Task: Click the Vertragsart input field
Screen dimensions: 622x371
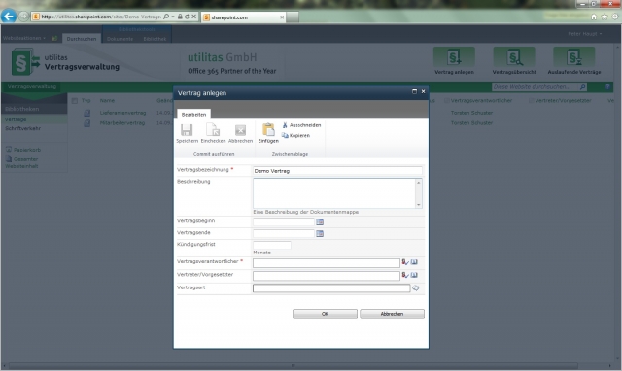Action: click(x=331, y=288)
